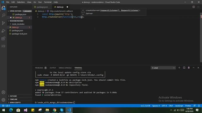Maximize the panel with up chevron
Image resolution: width=202 pixels, height=113 pixels.
[x=193, y=68]
